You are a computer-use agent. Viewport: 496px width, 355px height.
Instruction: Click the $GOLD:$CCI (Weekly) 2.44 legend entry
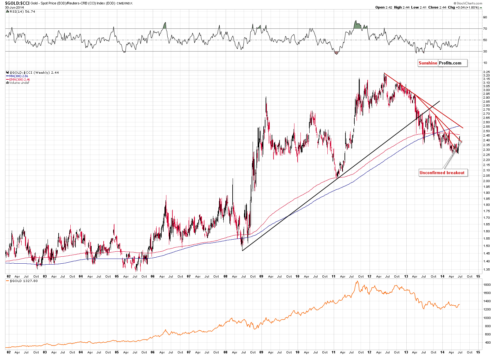[35, 73]
